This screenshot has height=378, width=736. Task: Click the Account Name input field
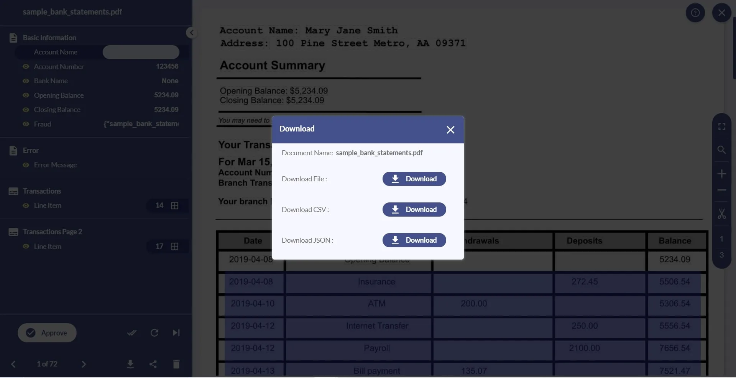pyautogui.click(x=140, y=52)
